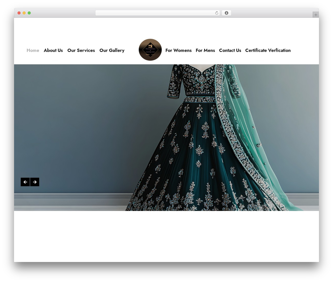Open the Our Gallery page
Viewport: 333px width, 282px height.
(112, 50)
